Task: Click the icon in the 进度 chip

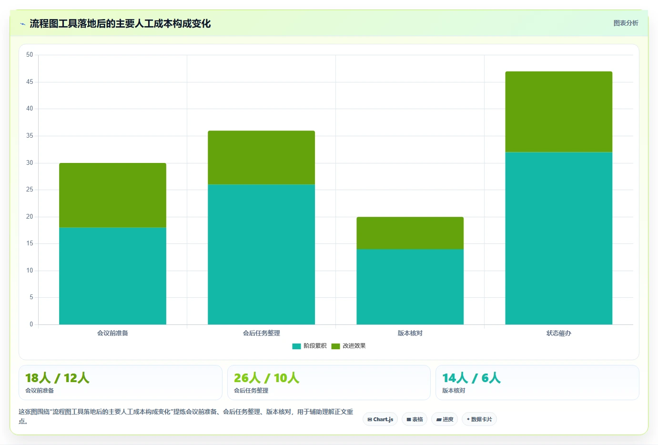Action: (x=439, y=420)
